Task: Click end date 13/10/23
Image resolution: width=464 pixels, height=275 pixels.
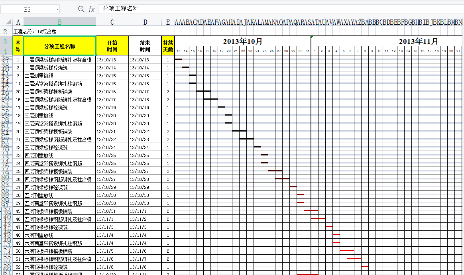Action: [x=145, y=139]
